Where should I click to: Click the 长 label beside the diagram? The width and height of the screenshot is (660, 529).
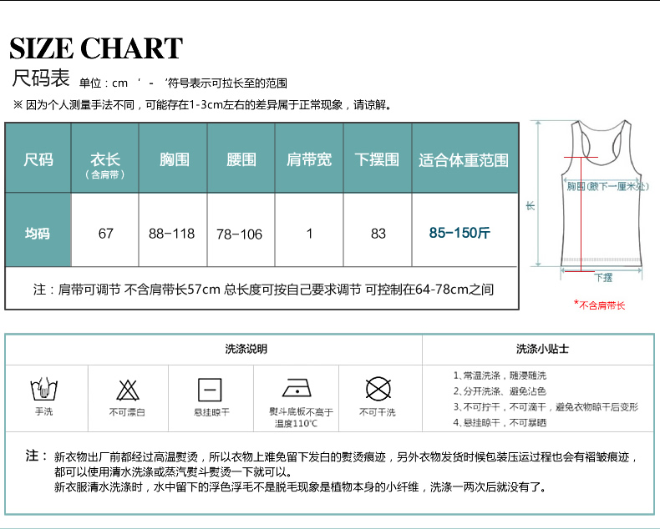click(530, 205)
